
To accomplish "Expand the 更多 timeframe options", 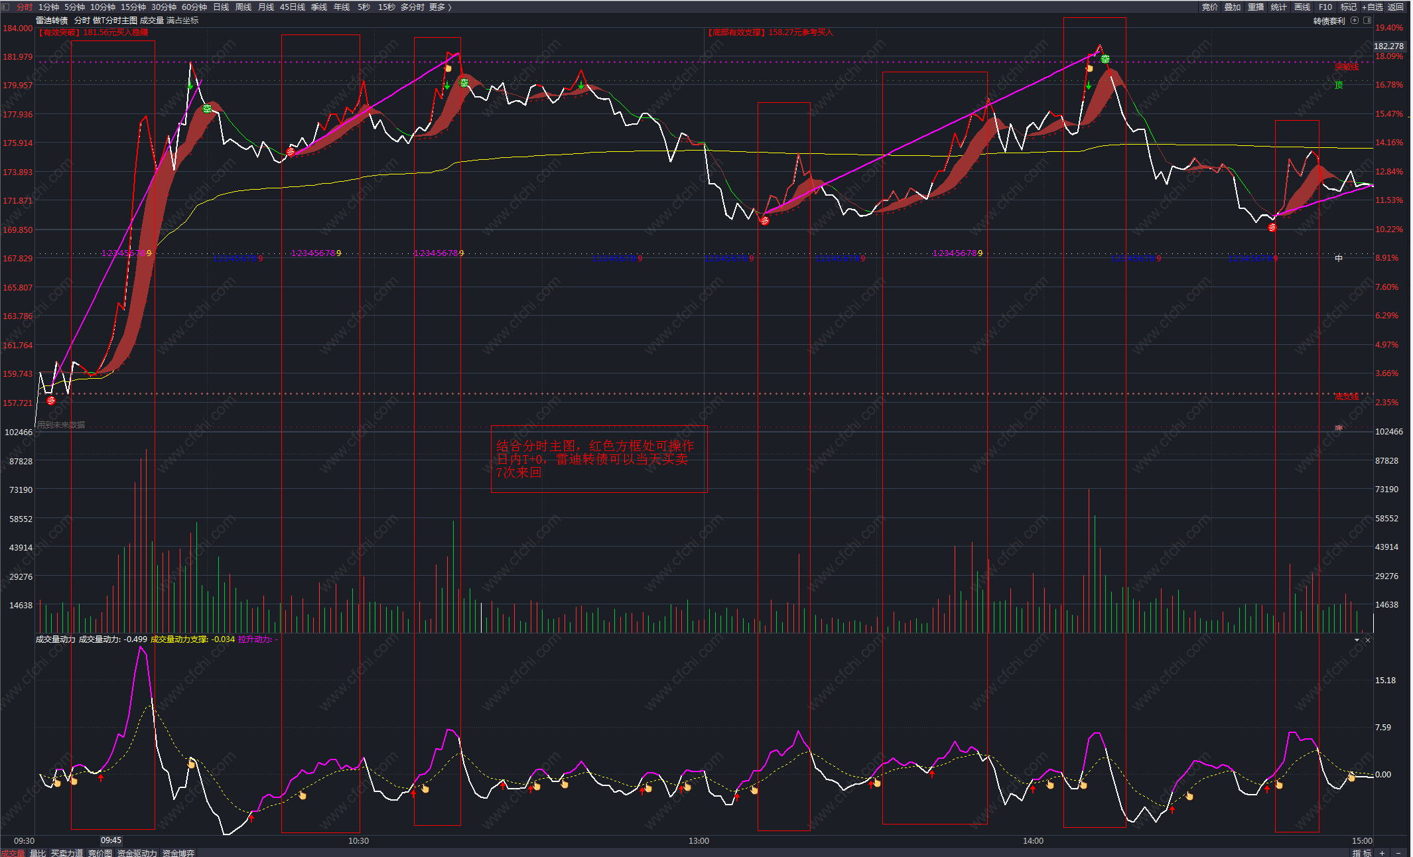I will 440,7.
